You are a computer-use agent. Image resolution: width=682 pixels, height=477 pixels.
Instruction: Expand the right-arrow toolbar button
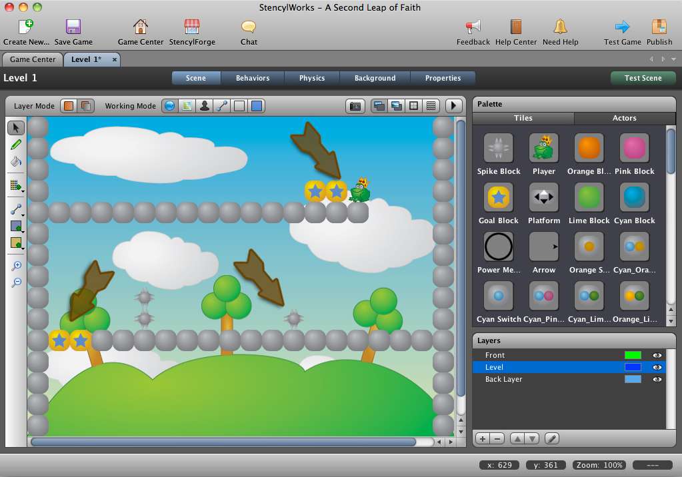coord(453,106)
